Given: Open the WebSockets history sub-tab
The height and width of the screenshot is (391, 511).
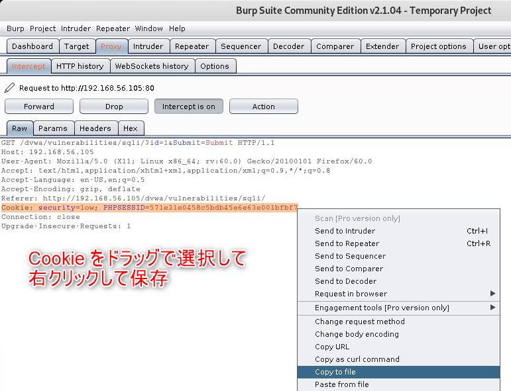Looking at the screenshot, I should (152, 66).
